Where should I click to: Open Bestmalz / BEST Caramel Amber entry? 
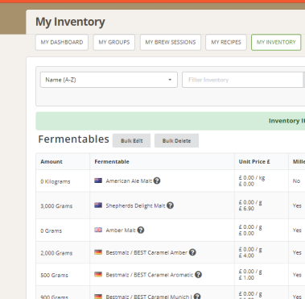click(x=146, y=252)
